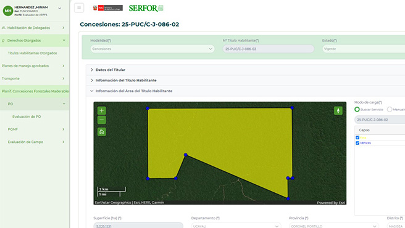Reset map to home extent

click(101, 132)
